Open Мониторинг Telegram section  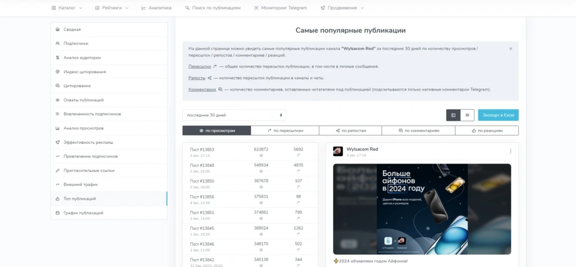pos(280,8)
